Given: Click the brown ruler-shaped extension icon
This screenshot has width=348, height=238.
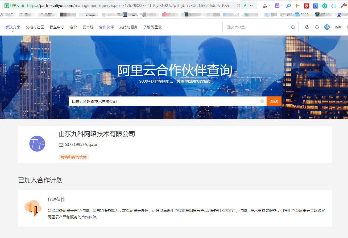Looking at the screenshot, I should [x=298, y=6].
